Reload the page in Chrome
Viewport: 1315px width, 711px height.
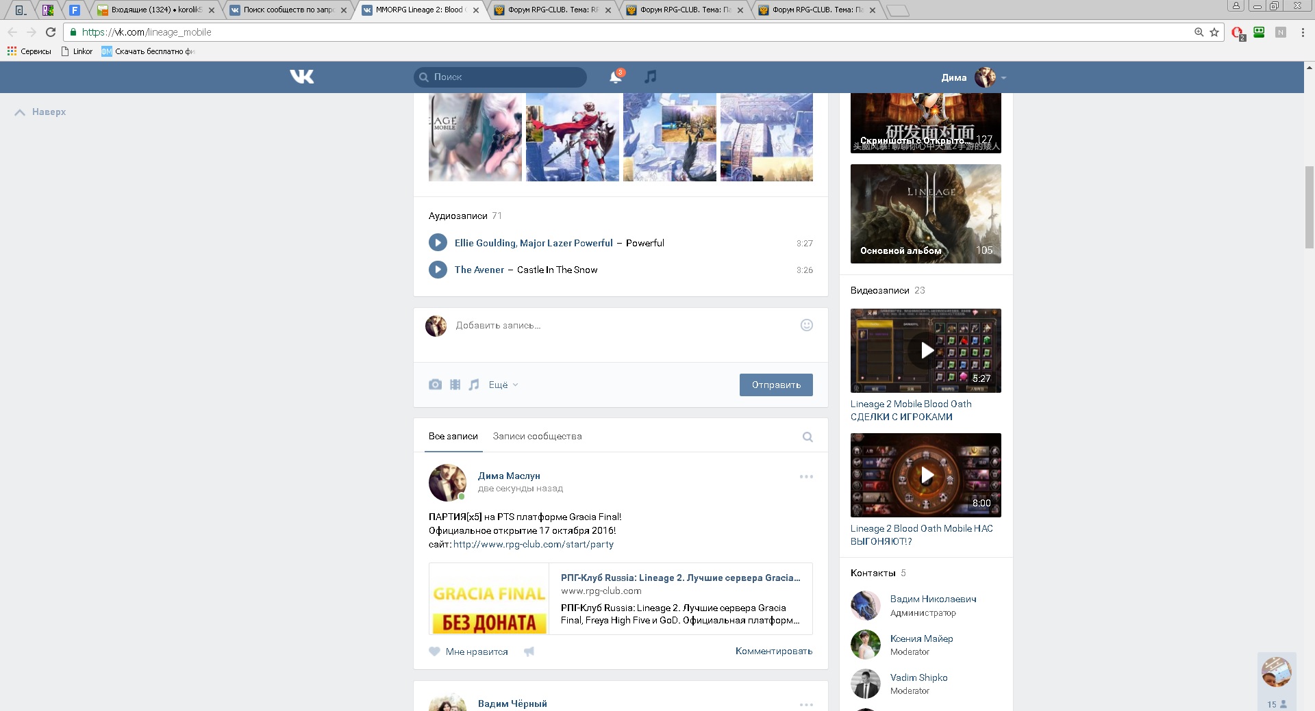coord(51,32)
